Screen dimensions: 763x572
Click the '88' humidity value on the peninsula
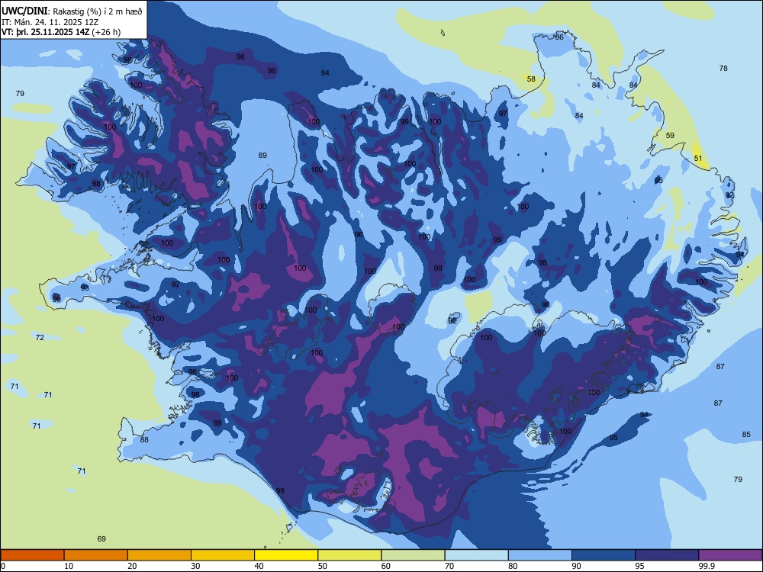pos(144,440)
